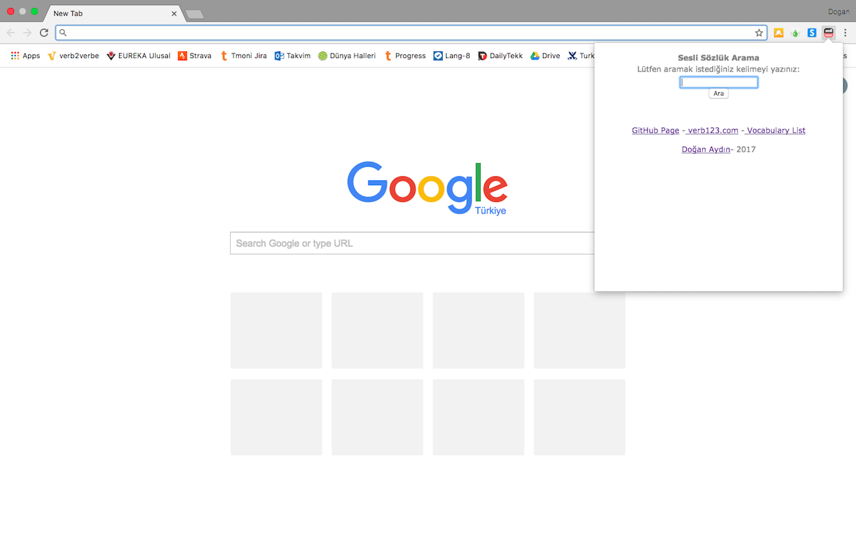856x535 pixels.
Task: Open the Vocabulary List link
Action: [776, 130]
